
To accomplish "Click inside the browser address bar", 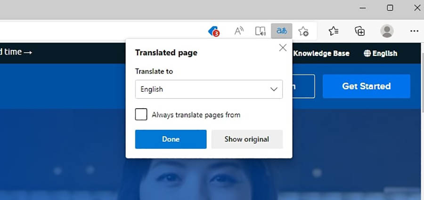I will point(94,32).
